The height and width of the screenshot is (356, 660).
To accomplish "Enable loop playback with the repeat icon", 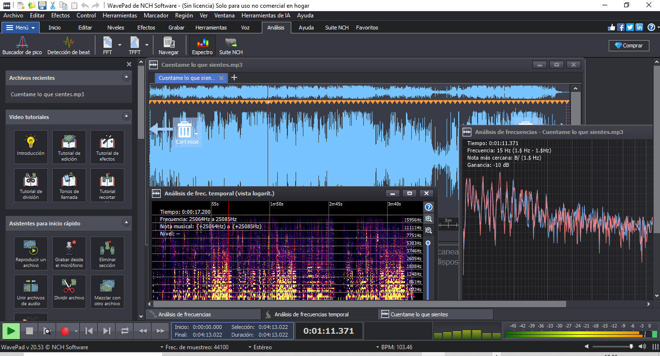I will coord(125,330).
